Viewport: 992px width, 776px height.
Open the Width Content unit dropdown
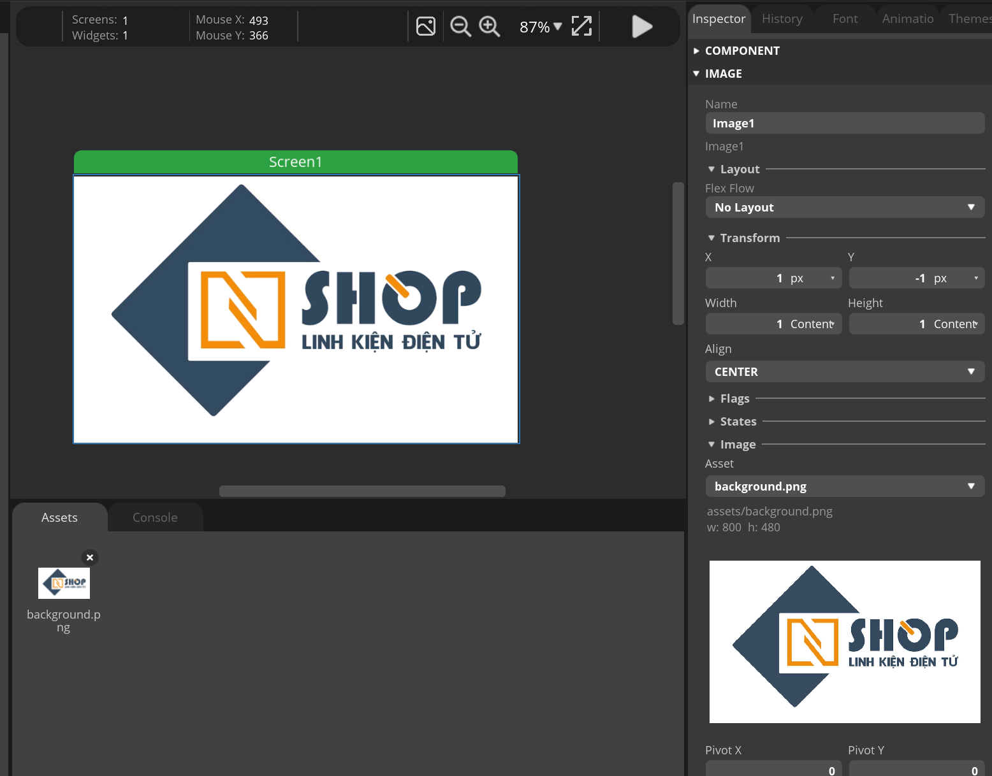[813, 324]
